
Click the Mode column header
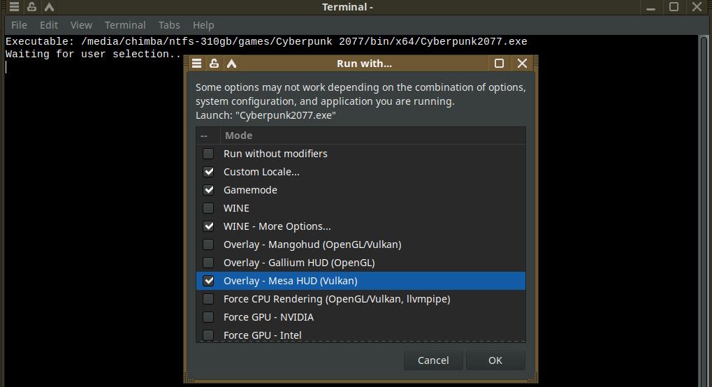click(x=372, y=136)
